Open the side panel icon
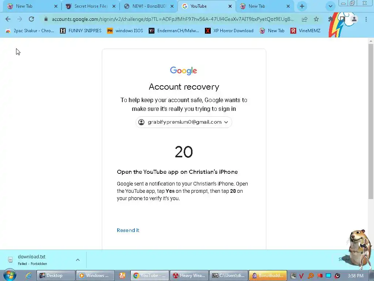The image size is (374, 281). click(x=343, y=19)
